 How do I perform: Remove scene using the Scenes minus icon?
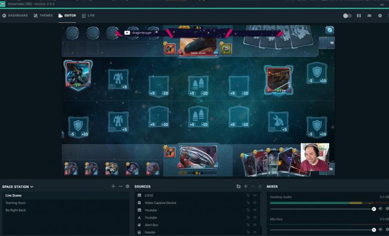tap(120, 186)
